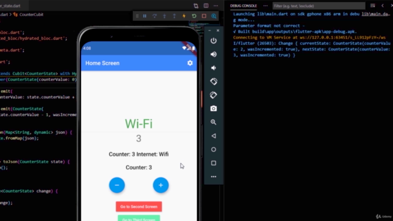393x221 pixels.
Task: Click the debug Step Over icon
Action: (x=154, y=16)
